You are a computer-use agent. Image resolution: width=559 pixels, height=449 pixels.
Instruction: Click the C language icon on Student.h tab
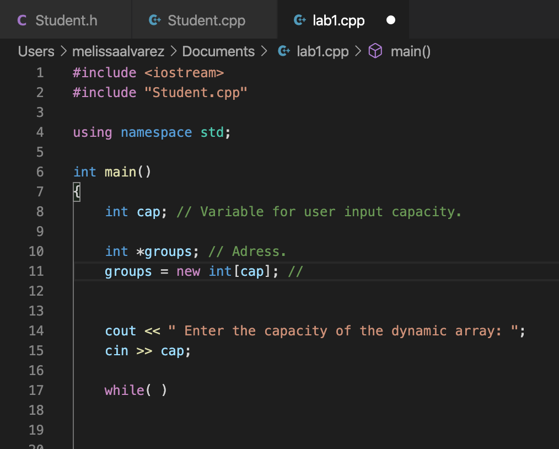pos(23,20)
